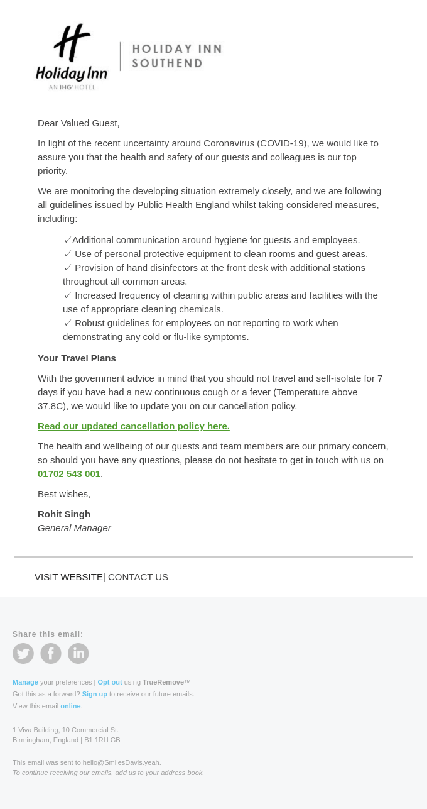Open the updated cancellation policy link
This screenshot has height=809, width=427.
pyautogui.click(x=134, y=426)
